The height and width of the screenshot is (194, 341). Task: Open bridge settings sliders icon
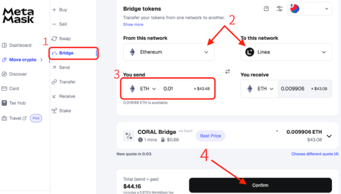tap(279, 9)
